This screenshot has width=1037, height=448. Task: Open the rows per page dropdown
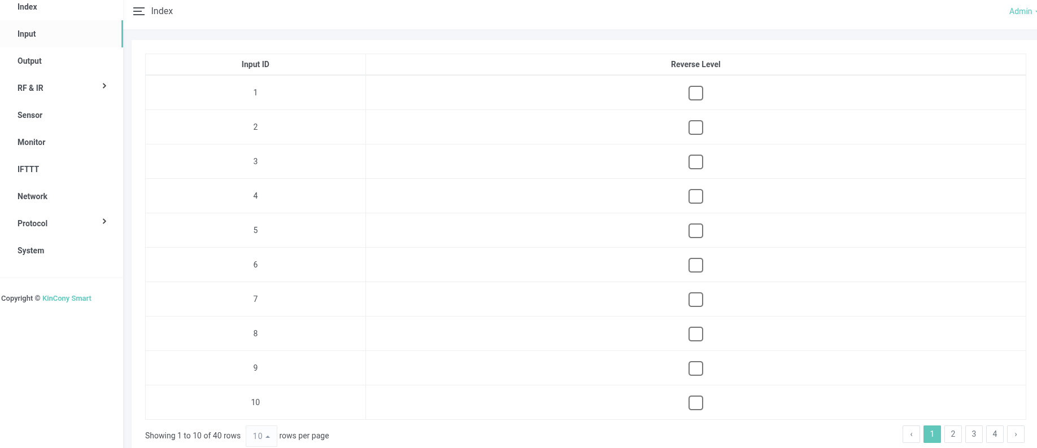(x=261, y=436)
